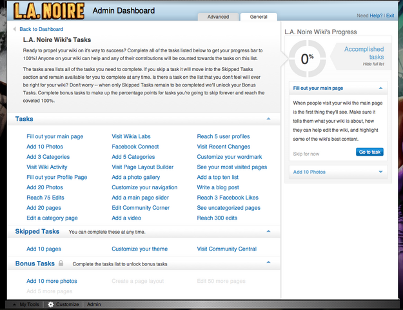Open the Add a video task
This screenshot has height=310, width=403.
126,218
